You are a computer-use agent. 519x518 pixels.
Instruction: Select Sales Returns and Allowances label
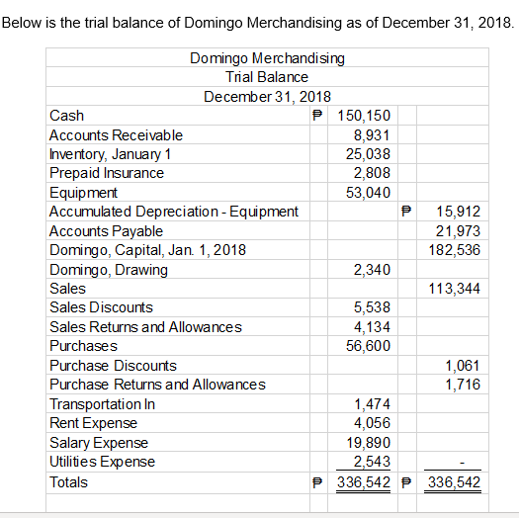[x=145, y=327]
